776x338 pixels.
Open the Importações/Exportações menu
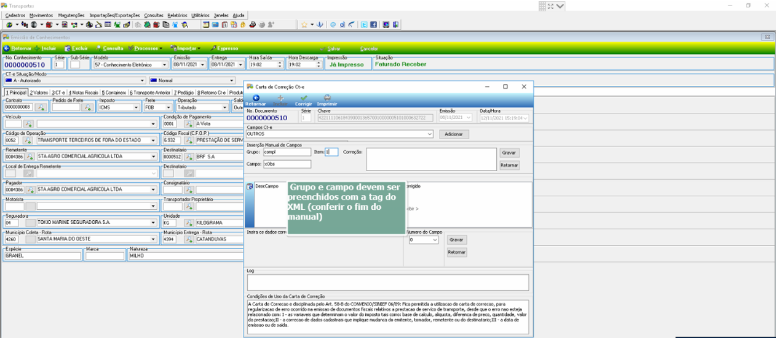(114, 15)
